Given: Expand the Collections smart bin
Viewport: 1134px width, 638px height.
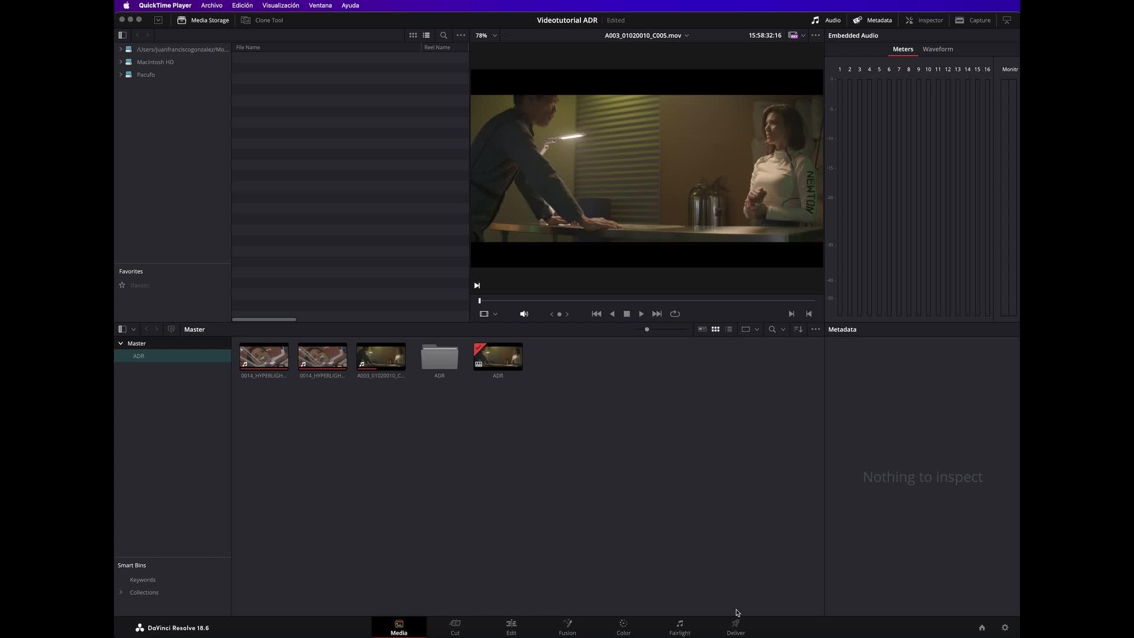Looking at the screenshot, I should [x=121, y=593].
